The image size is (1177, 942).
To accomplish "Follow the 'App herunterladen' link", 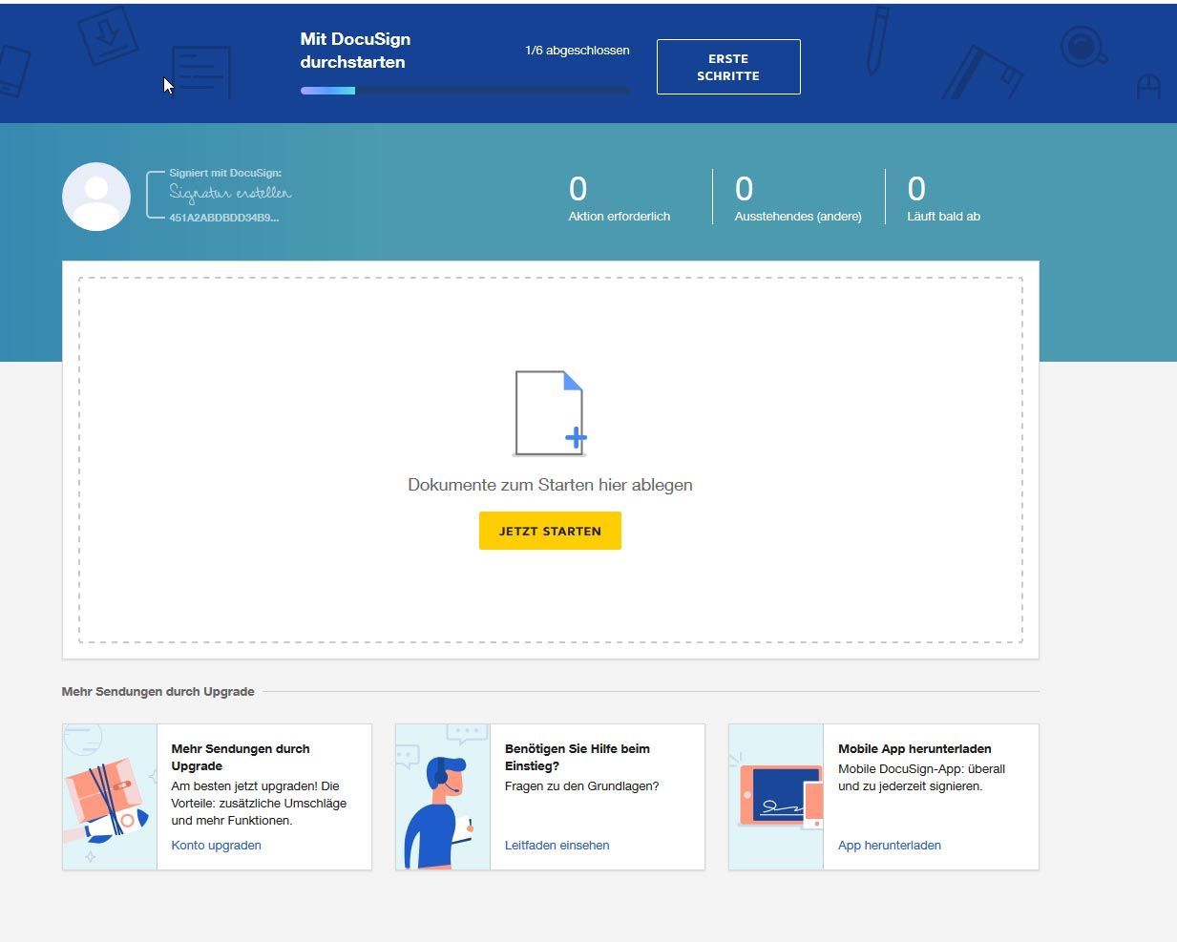I will [x=889, y=845].
